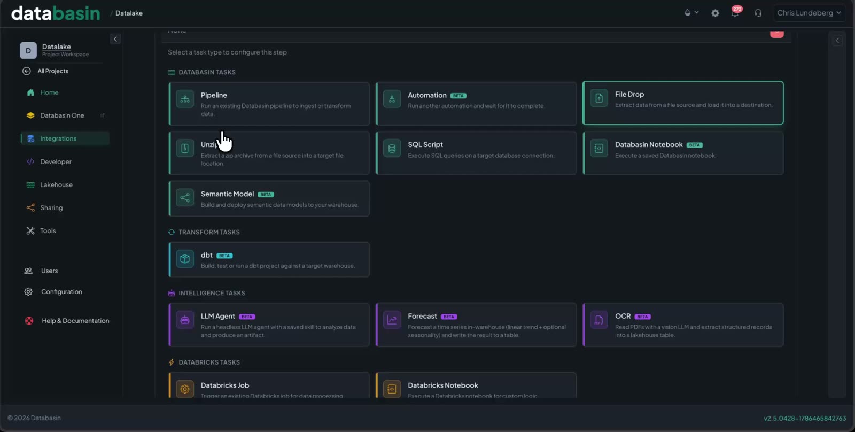Open the Datalake project workspace title
This screenshot has height=432, width=855.
click(57, 47)
